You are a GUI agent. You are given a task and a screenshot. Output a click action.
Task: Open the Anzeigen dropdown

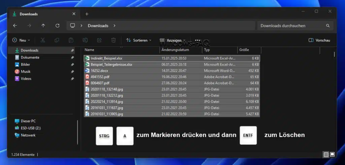click(172, 40)
